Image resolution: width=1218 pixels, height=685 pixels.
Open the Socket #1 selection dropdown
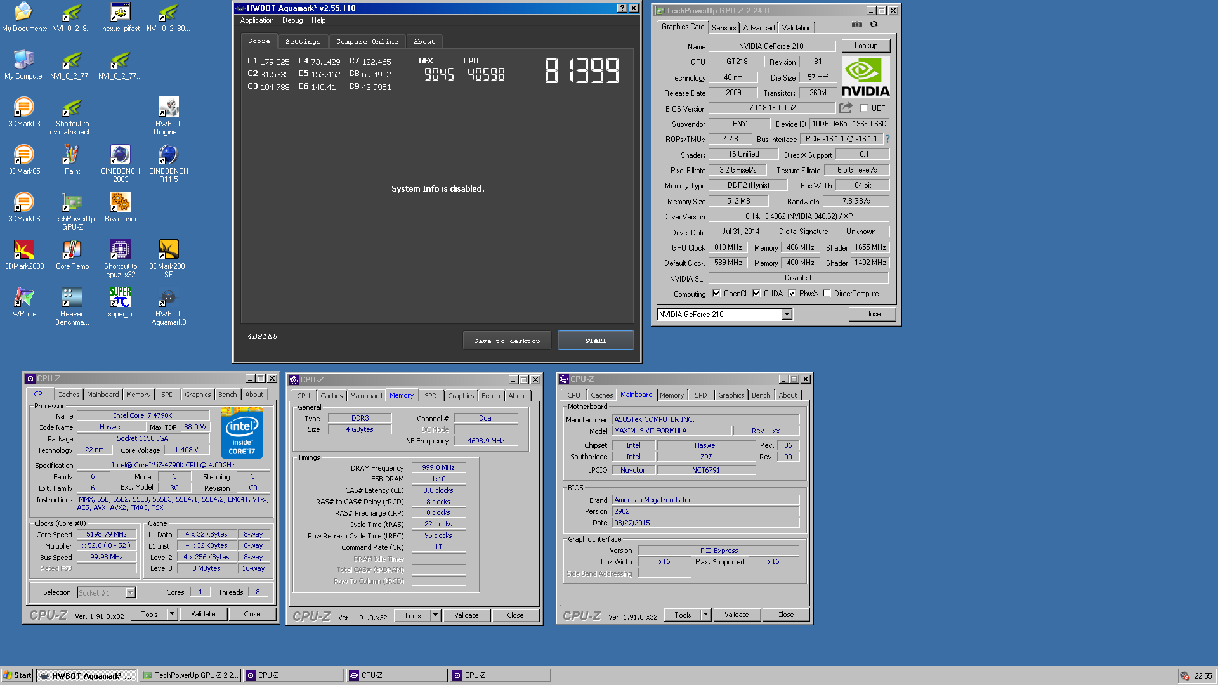click(x=130, y=592)
